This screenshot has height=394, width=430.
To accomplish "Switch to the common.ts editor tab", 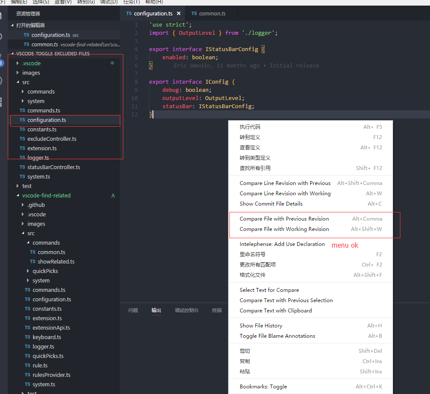I will point(213,13).
